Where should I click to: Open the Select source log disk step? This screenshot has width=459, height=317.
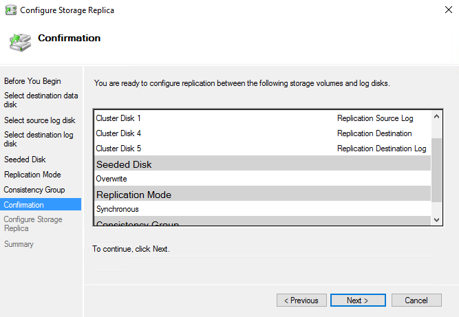39,120
